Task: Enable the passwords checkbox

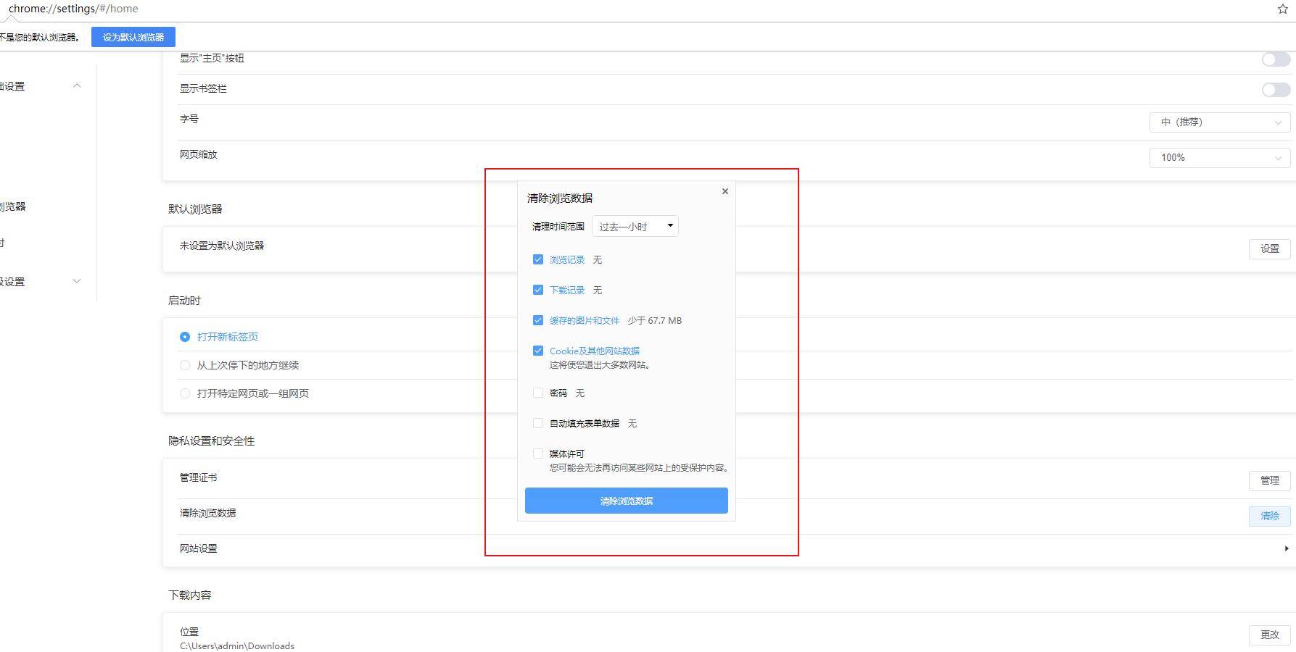Action: click(x=538, y=393)
